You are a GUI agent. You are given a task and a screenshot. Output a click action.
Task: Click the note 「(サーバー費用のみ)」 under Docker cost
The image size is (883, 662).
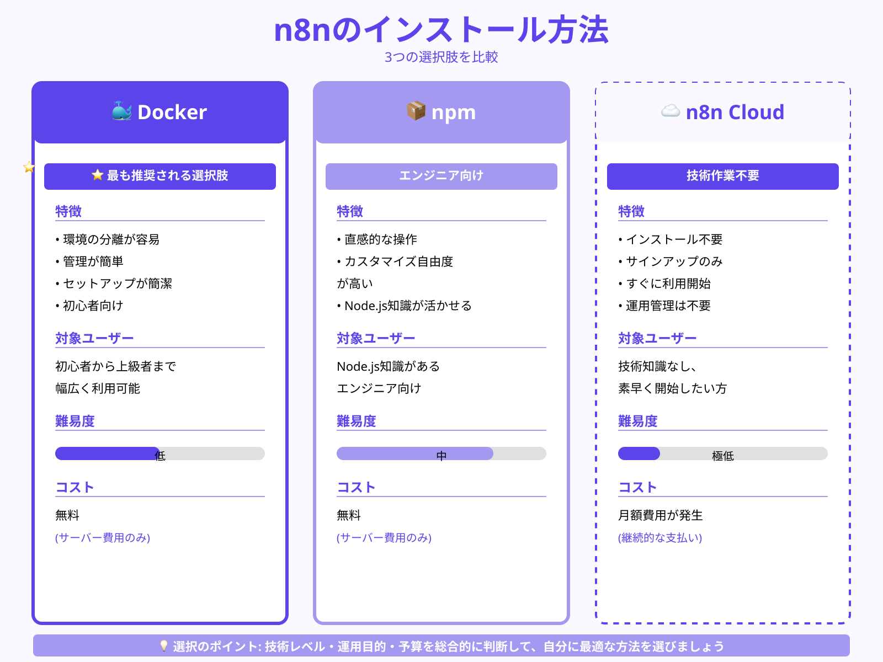pos(102,537)
